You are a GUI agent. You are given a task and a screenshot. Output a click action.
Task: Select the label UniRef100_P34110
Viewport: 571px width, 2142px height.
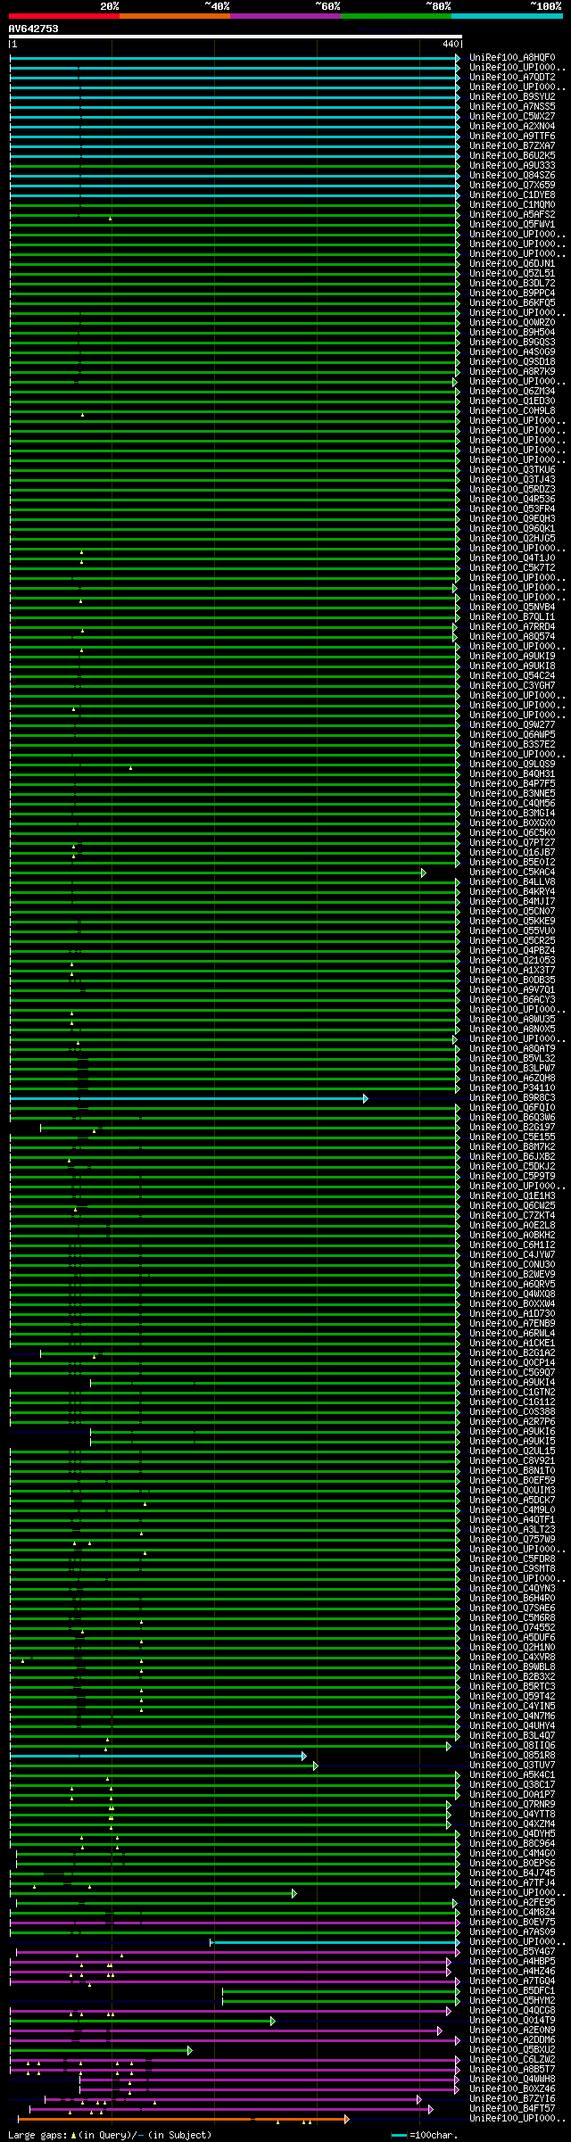click(512, 1088)
